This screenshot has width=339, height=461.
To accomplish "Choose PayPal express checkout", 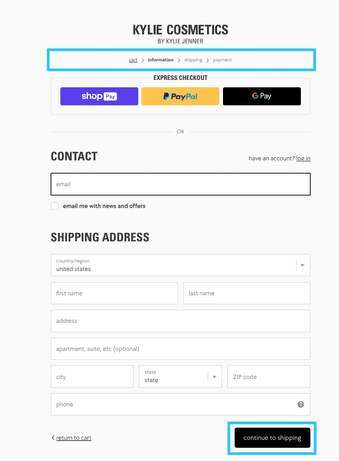I will click(x=180, y=96).
